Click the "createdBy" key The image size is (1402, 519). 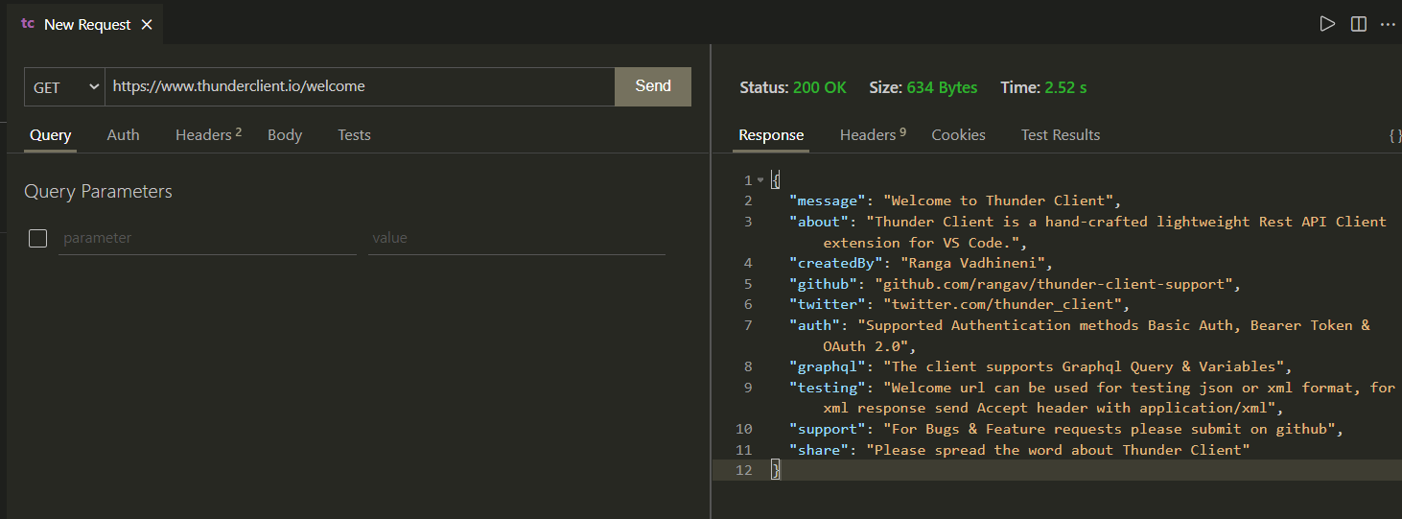(x=836, y=263)
